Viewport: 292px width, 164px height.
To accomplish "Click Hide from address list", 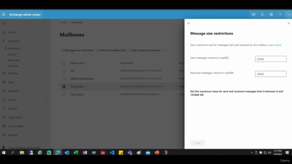I will click(111, 50).
